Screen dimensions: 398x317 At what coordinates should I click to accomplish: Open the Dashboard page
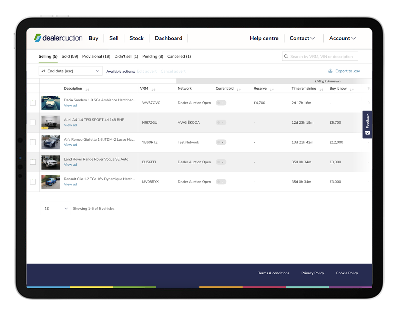[169, 38]
